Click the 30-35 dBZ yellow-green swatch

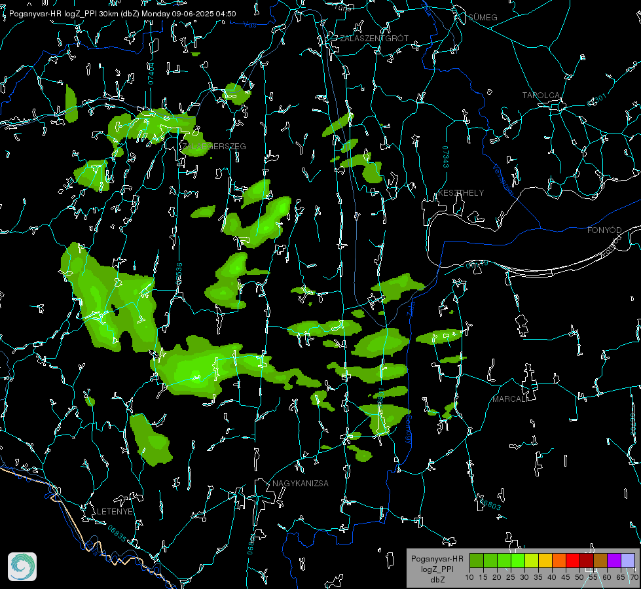[x=532, y=560]
